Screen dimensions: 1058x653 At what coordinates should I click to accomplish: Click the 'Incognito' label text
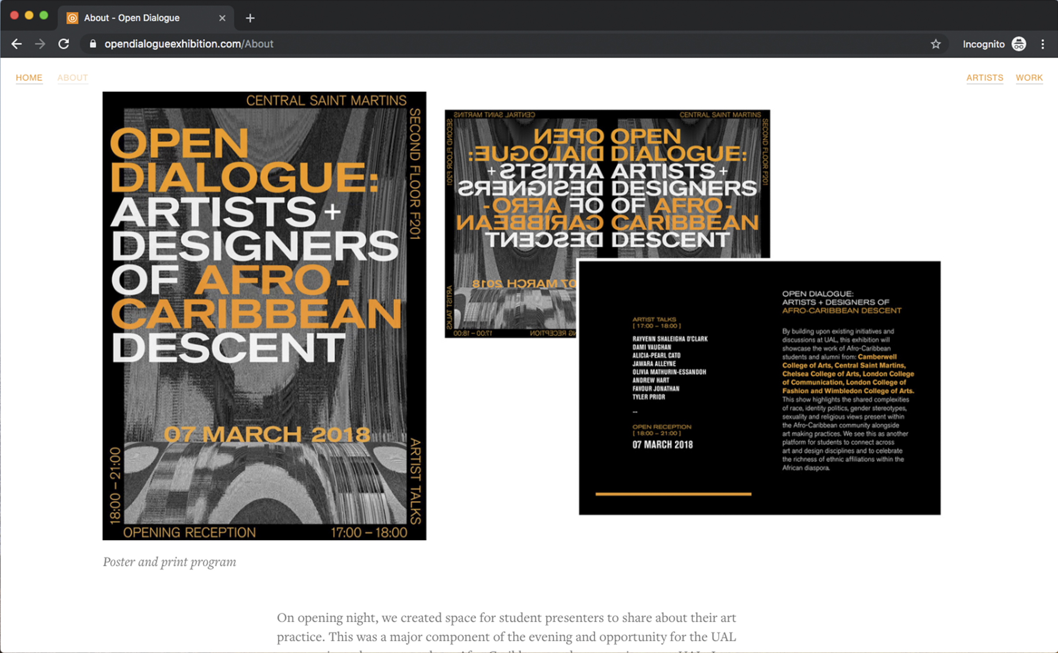(983, 44)
